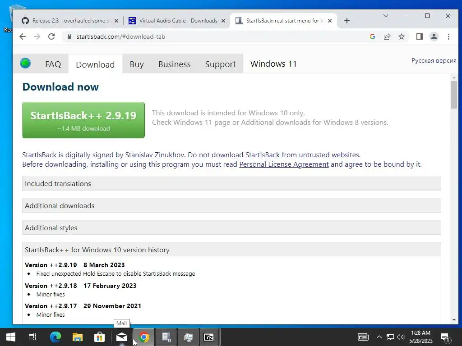Open Microsoft Store from taskbar
Screen dimensions: 462x346
tap(99, 337)
